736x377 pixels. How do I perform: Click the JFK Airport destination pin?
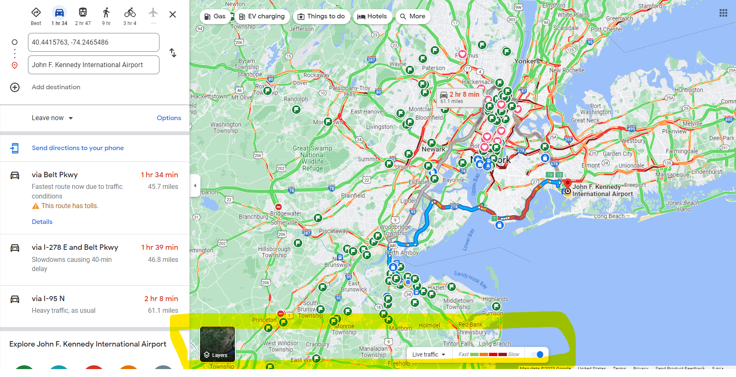coord(567,184)
